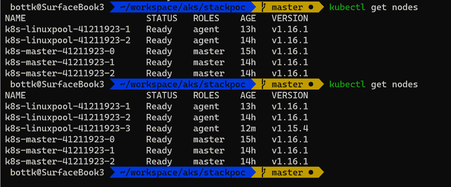Click VERSION header in the six-node listing

click(290, 95)
